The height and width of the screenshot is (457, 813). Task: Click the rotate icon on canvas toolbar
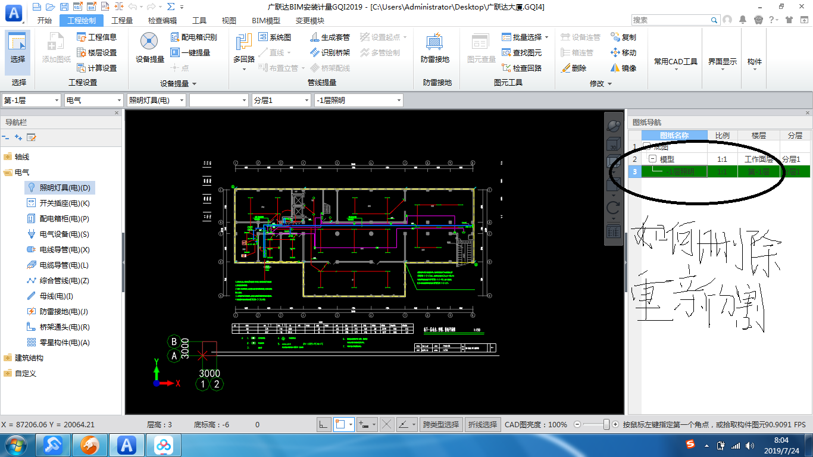point(614,208)
